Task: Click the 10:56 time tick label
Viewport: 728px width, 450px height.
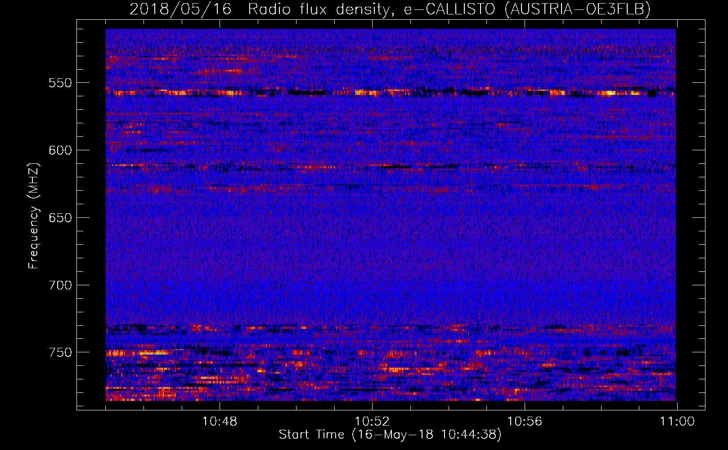Action: [525, 422]
